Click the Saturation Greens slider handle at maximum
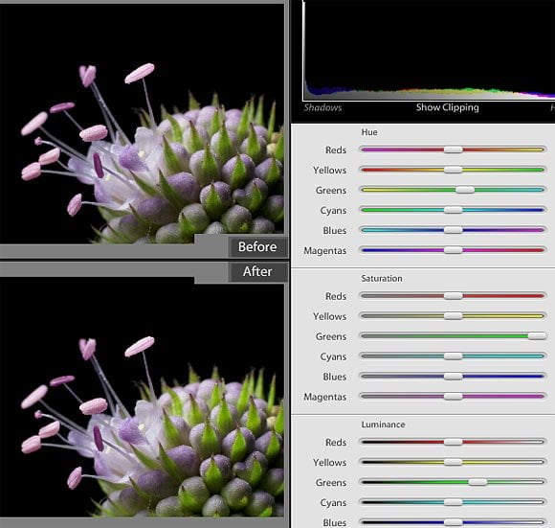Screen dimensions: 555x528 [x=538, y=336]
